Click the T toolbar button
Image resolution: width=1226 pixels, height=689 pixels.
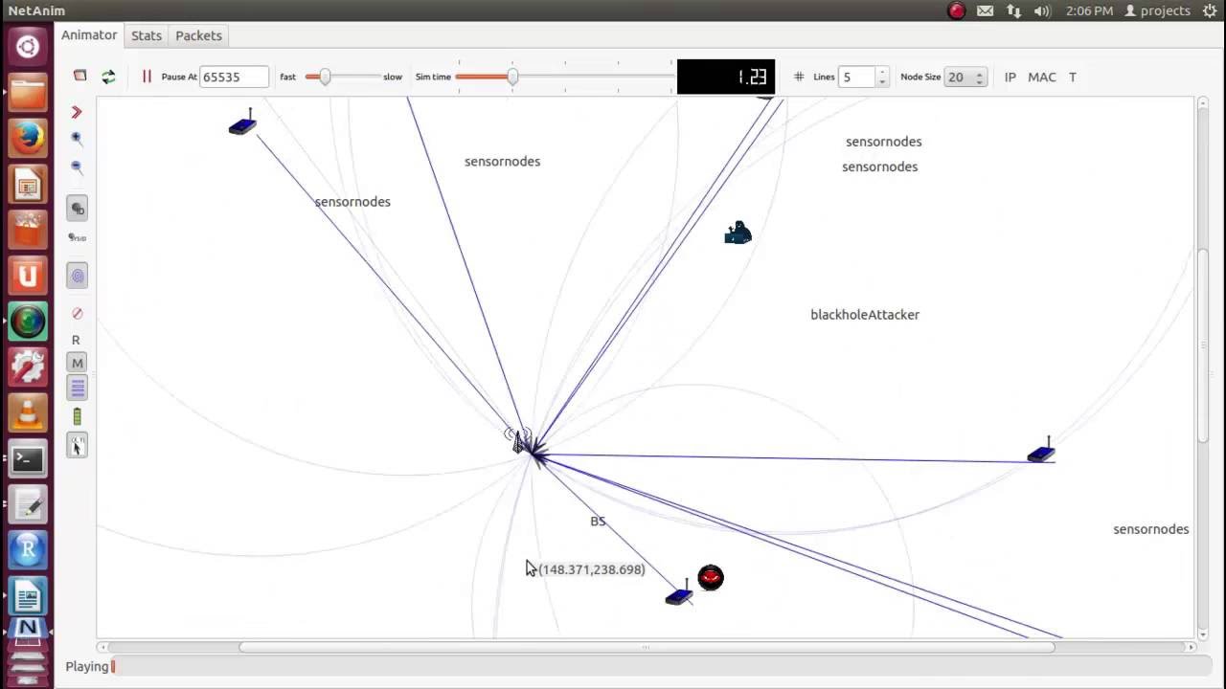point(1073,77)
